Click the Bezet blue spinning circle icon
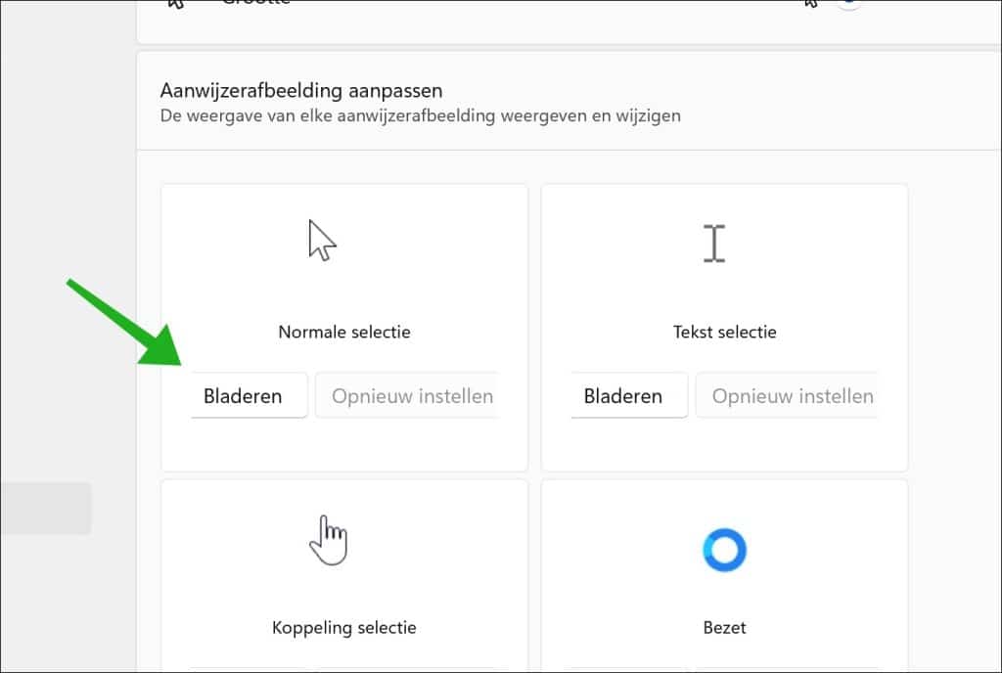Viewport: 1002px width, 673px height. click(x=724, y=549)
